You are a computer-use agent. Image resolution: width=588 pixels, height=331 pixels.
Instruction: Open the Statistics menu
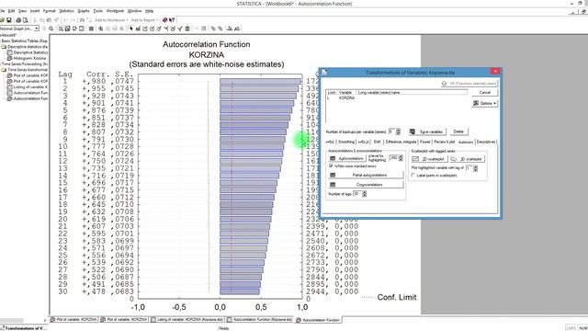pyautogui.click(x=66, y=11)
